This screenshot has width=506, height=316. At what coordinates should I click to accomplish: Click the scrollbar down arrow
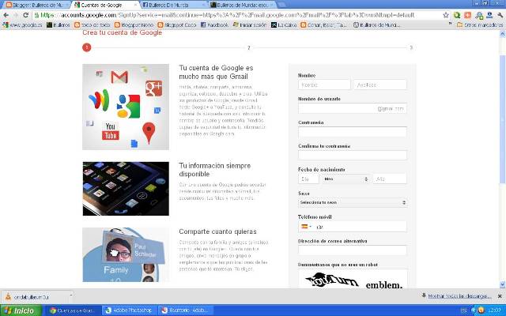point(502,284)
